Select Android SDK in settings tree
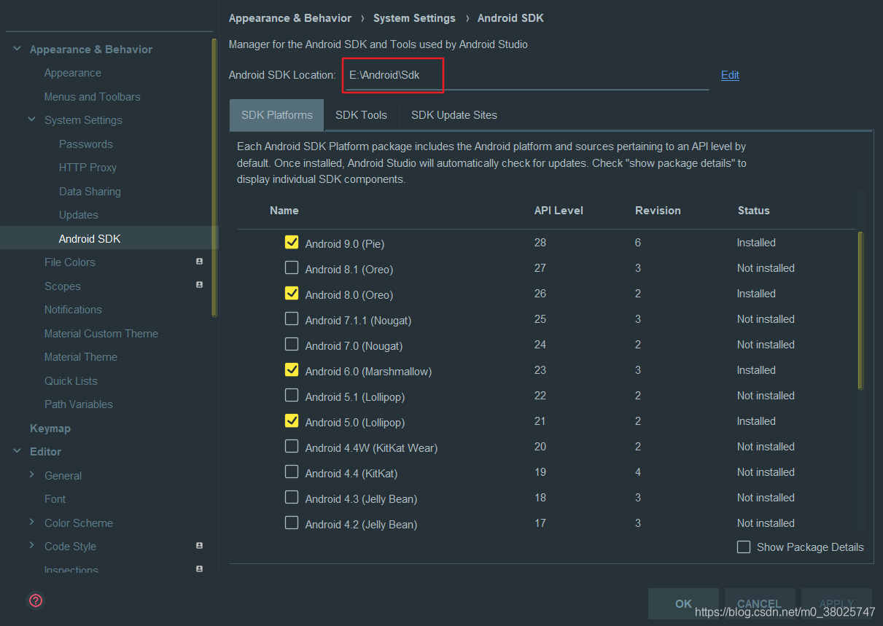 90,238
